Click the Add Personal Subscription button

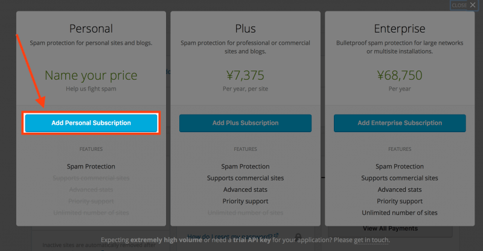click(91, 123)
